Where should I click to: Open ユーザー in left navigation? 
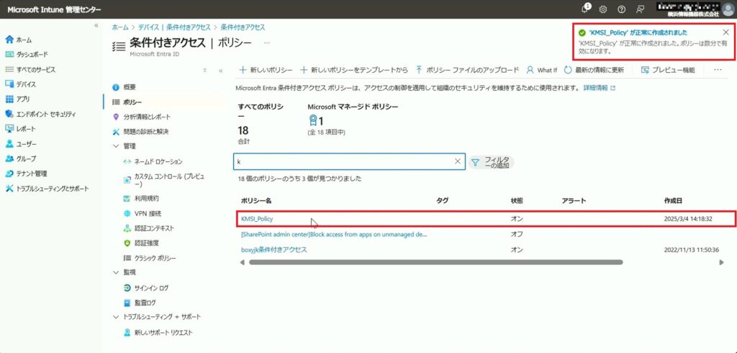click(x=20, y=144)
